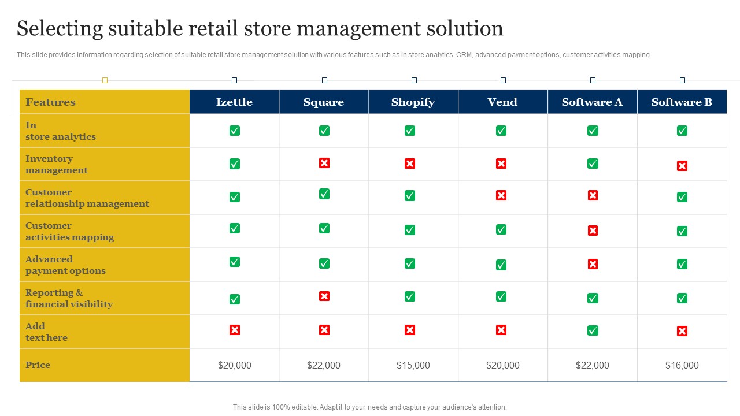Click Software B's red cross in Add text here row
The width and height of the screenshot is (740, 416).
(x=682, y=331)
